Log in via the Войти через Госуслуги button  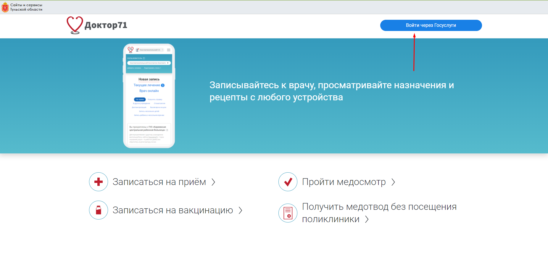[x=431, y=25]
